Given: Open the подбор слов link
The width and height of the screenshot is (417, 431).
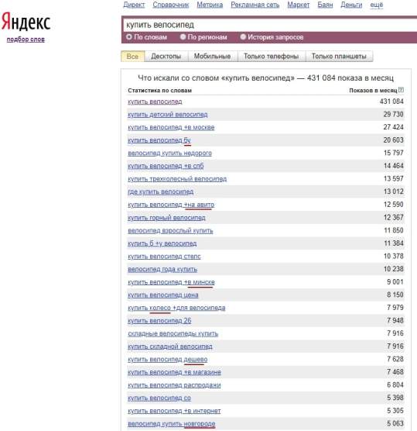Looking at the screenshot, I should click(26, 40).
